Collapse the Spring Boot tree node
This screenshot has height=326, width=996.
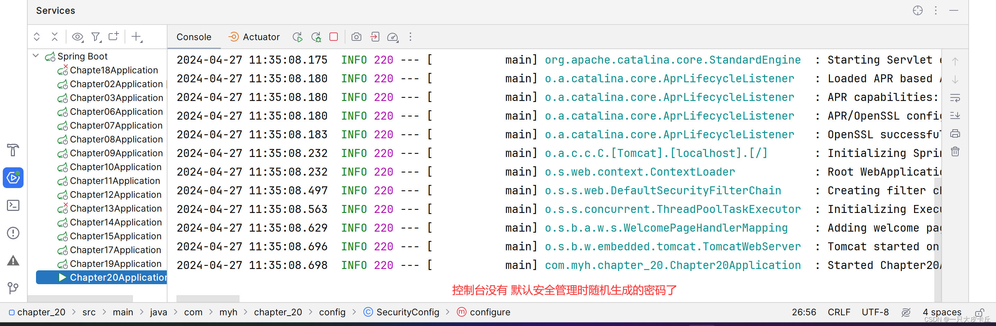click(36, 56)
